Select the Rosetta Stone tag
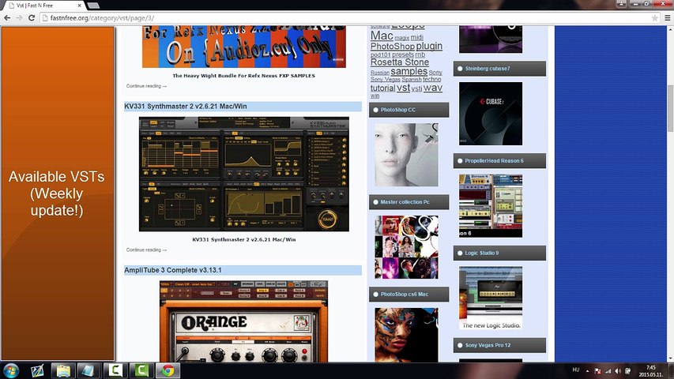This screenshot has width=674, height=379. pos(400,62)
